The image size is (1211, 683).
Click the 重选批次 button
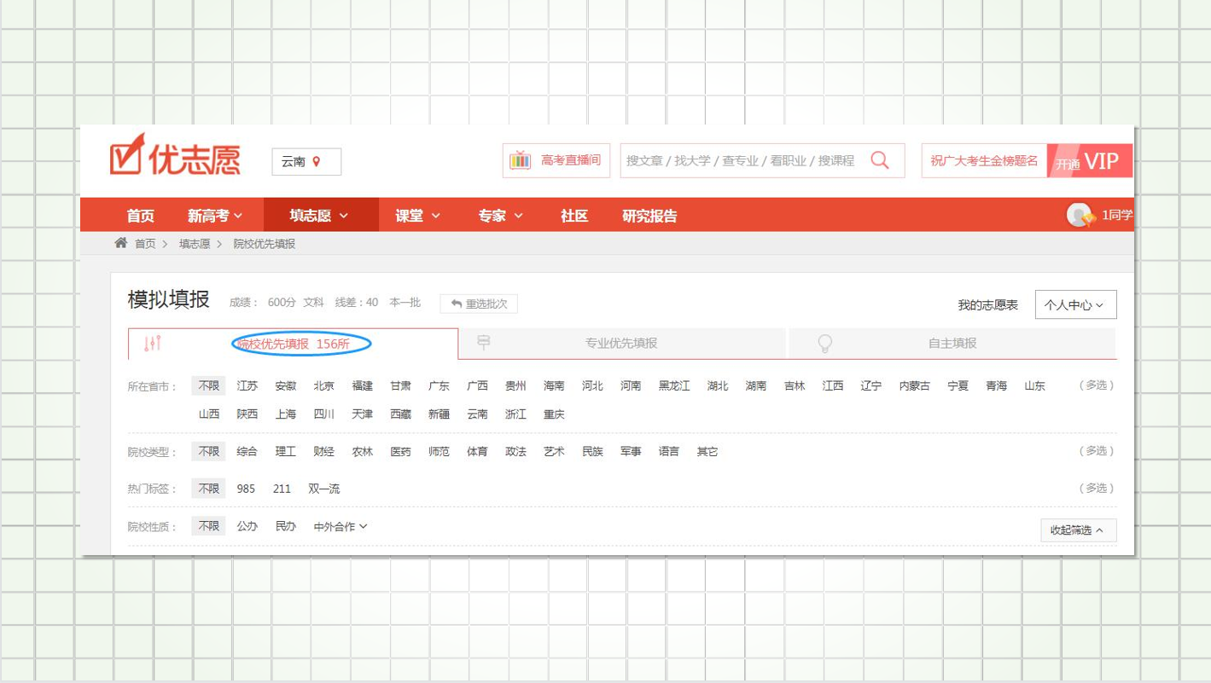(479, 304)
